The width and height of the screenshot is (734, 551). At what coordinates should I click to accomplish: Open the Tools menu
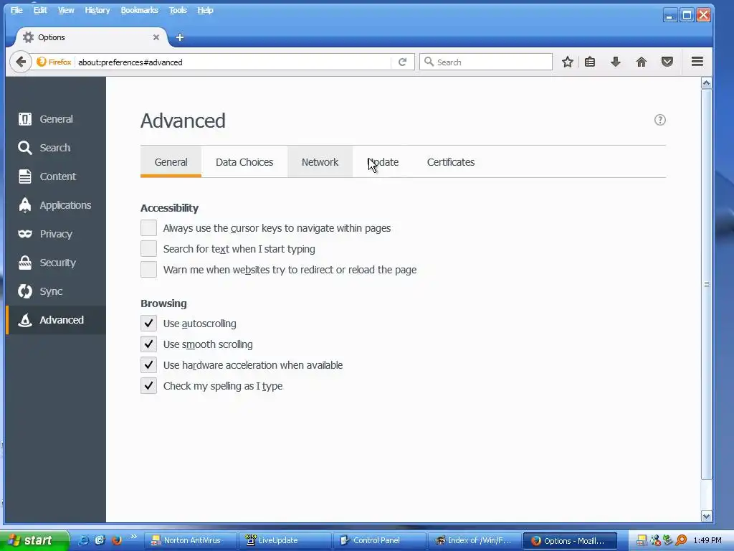tap(178, 10)
